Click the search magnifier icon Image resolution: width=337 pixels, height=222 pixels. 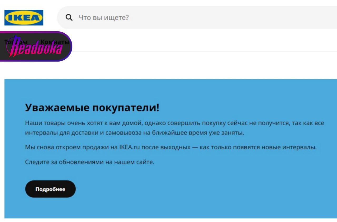point(69,18)
